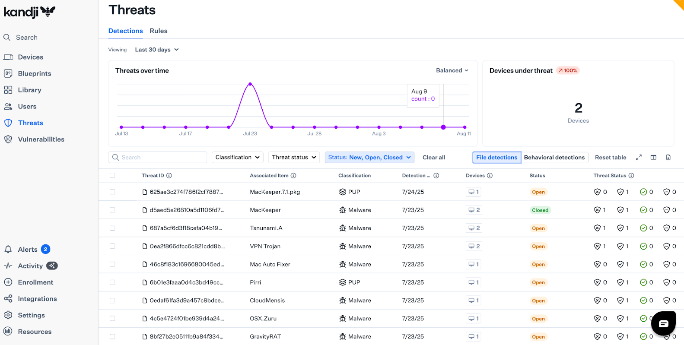This screenshot has width=684, height=345.
Task: Switch to Behavioral detections view
Action: coord(554,158)
